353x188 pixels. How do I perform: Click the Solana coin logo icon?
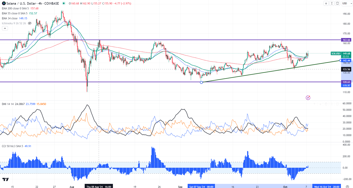pos(4,3)
